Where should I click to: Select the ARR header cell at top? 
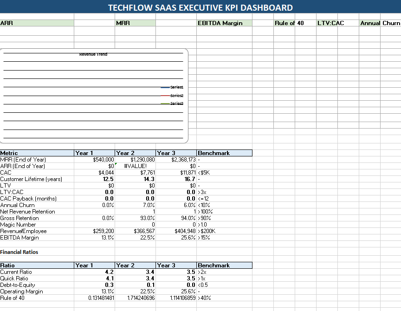coord(37,23)
